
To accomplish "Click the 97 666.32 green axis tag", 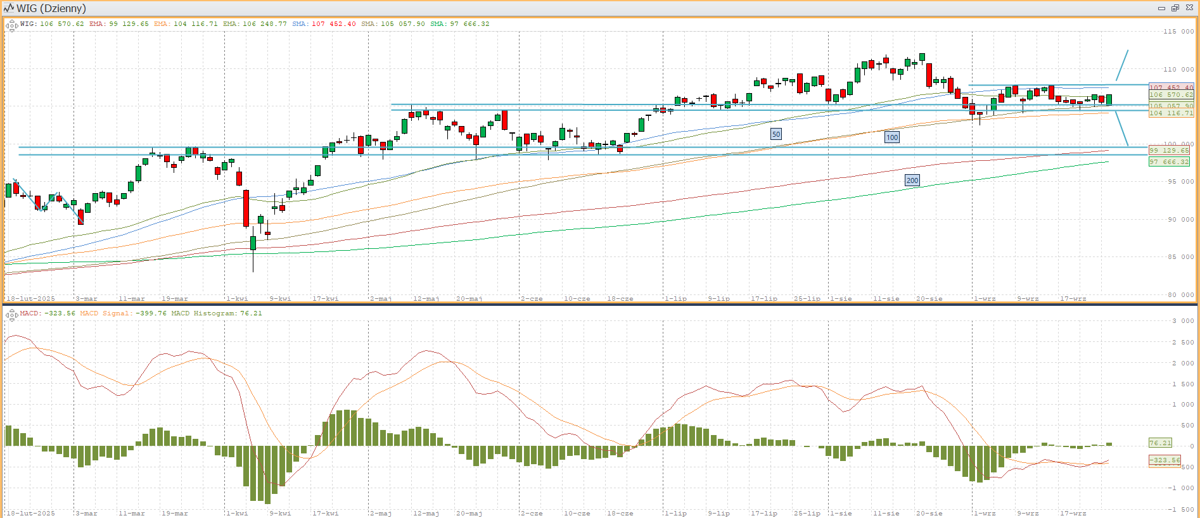I will tap(1170, 162).
